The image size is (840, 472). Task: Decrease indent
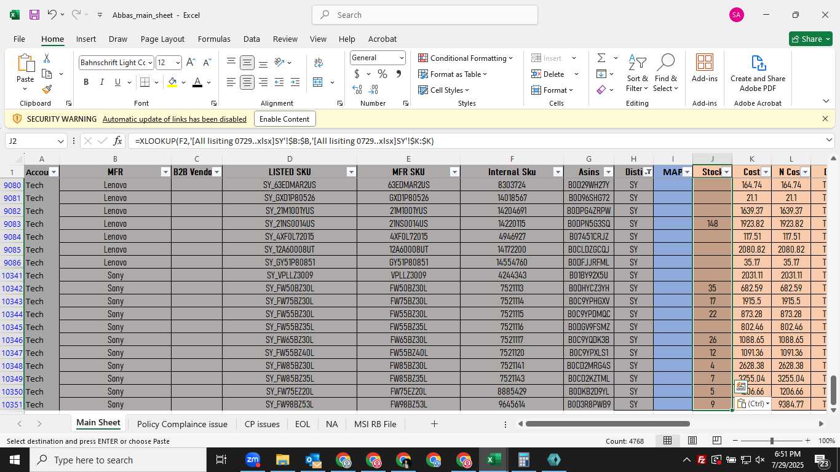(279, 82)
